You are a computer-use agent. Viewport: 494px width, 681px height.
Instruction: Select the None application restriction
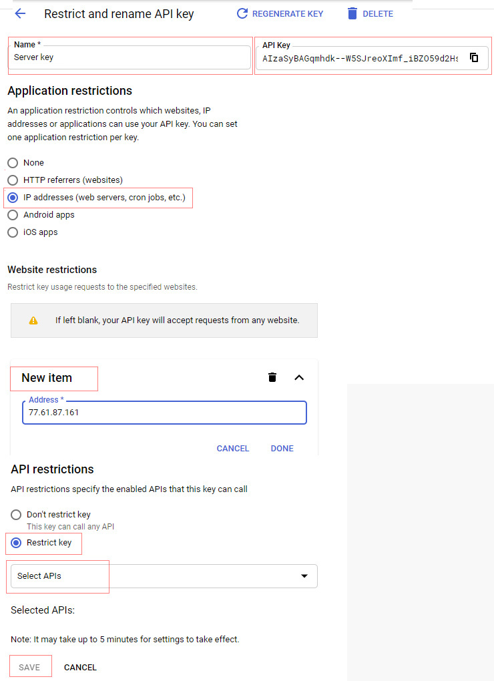point(13,163)
